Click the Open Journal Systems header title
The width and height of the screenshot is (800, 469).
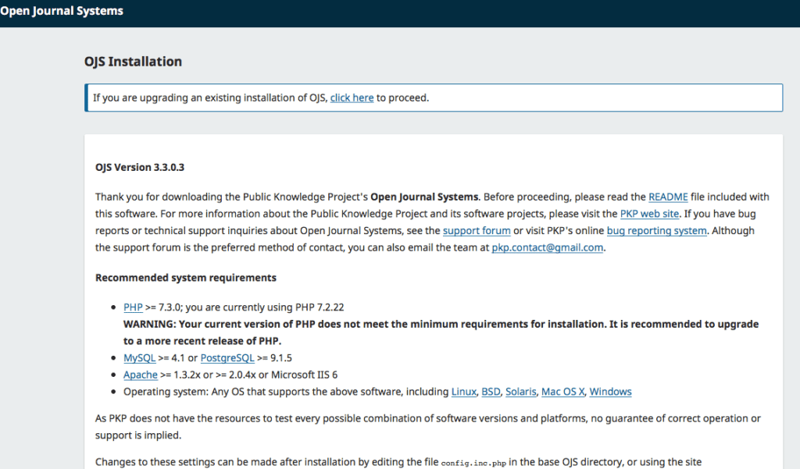pyautogui.click(x=62, y=10)
